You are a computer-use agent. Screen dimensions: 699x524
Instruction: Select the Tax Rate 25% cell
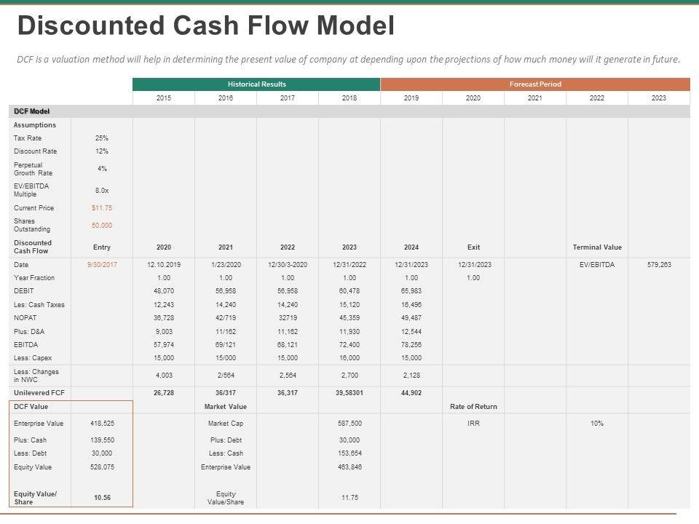click(102, 138)
